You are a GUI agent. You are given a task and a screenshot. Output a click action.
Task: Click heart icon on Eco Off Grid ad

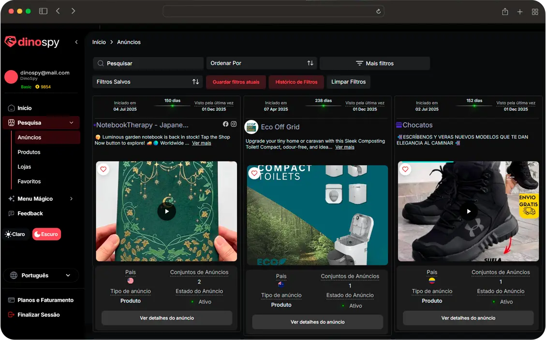click(254, 173)
